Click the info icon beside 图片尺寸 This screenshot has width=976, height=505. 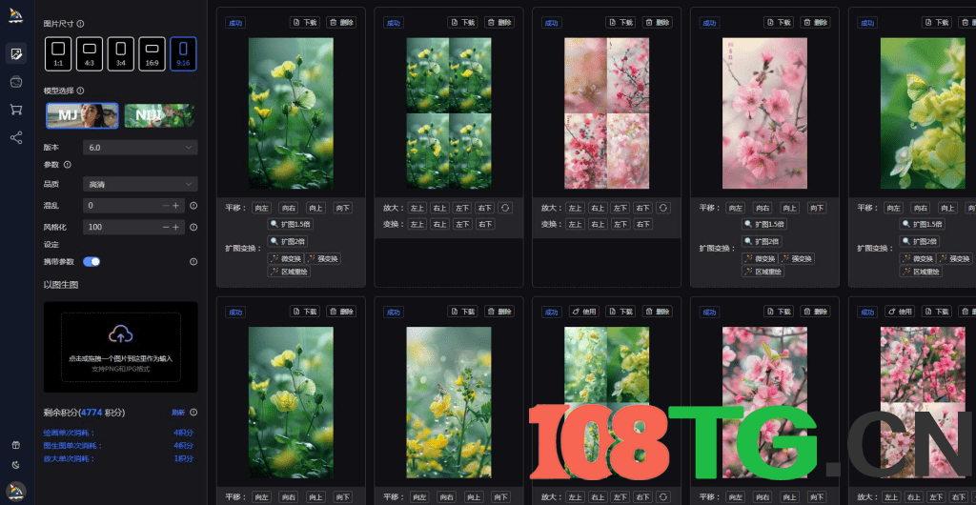coord(80,24)
